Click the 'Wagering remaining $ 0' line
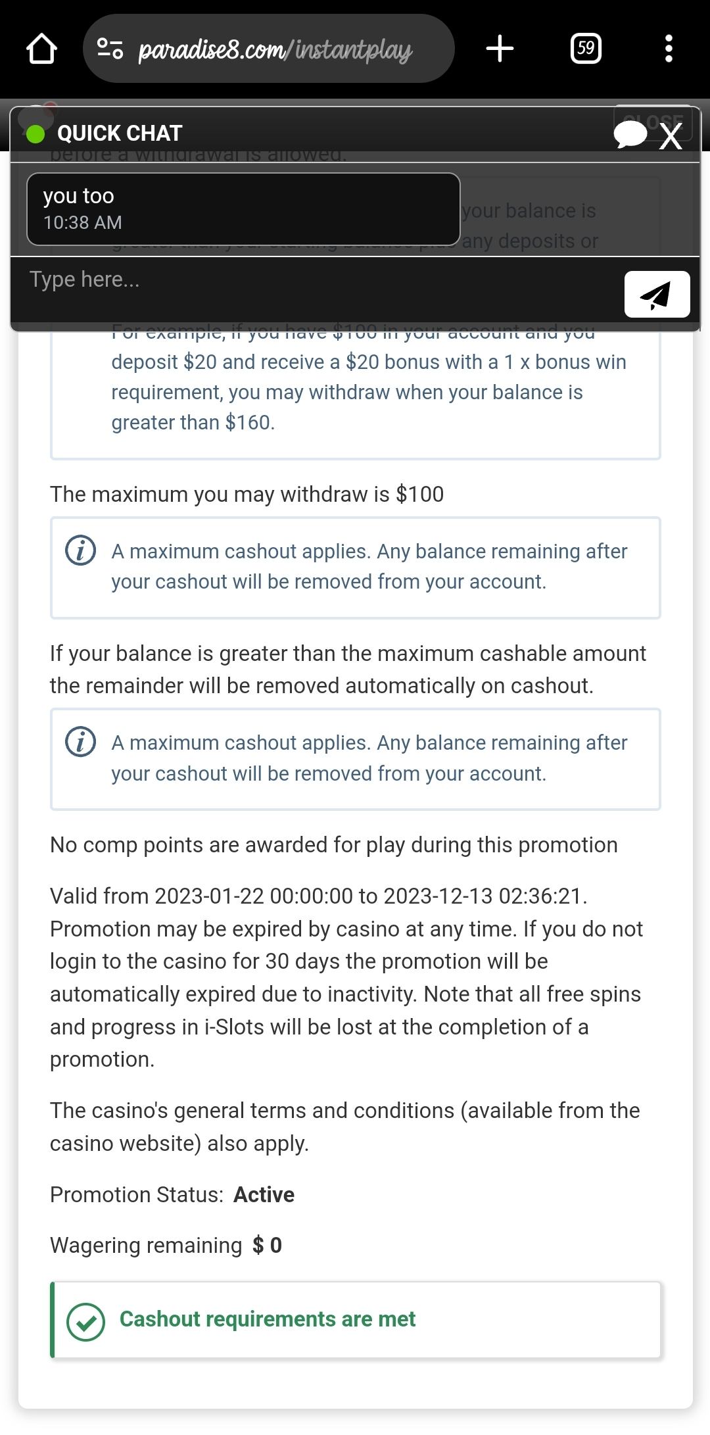710x1435 pixels. click(x=166, y=1245)
